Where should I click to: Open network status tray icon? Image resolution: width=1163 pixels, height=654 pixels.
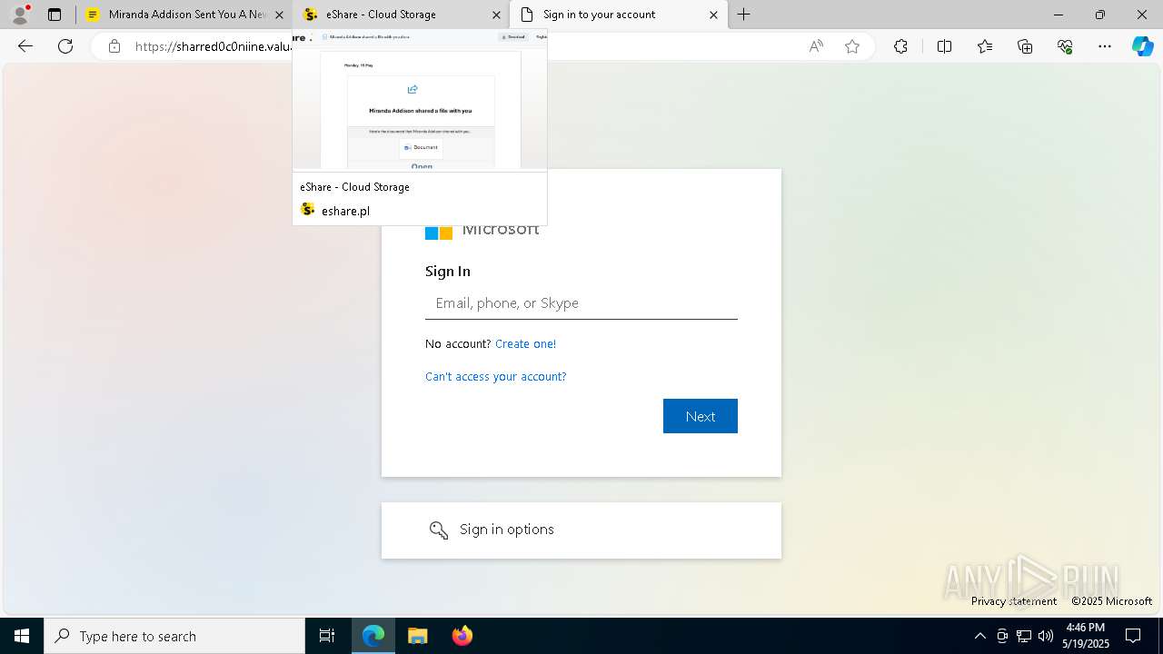pos(1024,636)
